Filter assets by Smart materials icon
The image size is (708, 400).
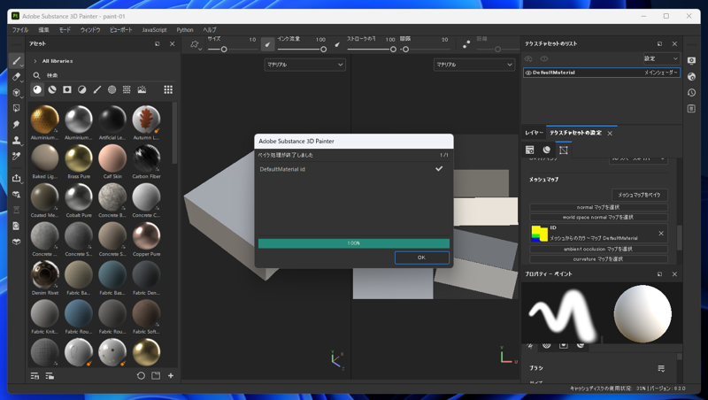click(x=52, y=89)
